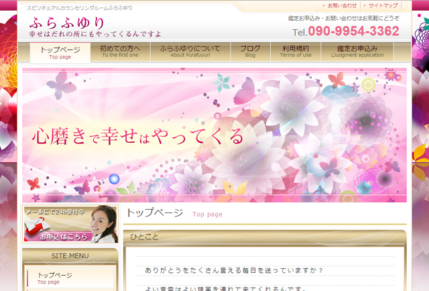
Task: Open 利用規約 Terms of Use tab
Action: pyautogui.click(x=296, y=52)
